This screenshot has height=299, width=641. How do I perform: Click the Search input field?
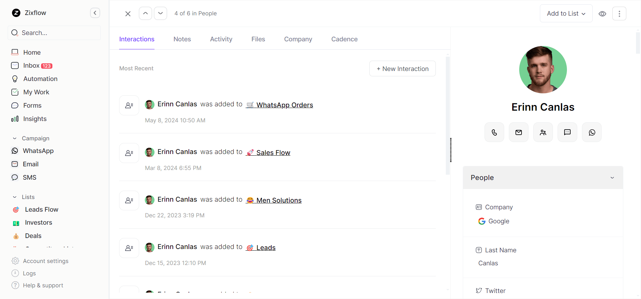click(x=57, y=33)
